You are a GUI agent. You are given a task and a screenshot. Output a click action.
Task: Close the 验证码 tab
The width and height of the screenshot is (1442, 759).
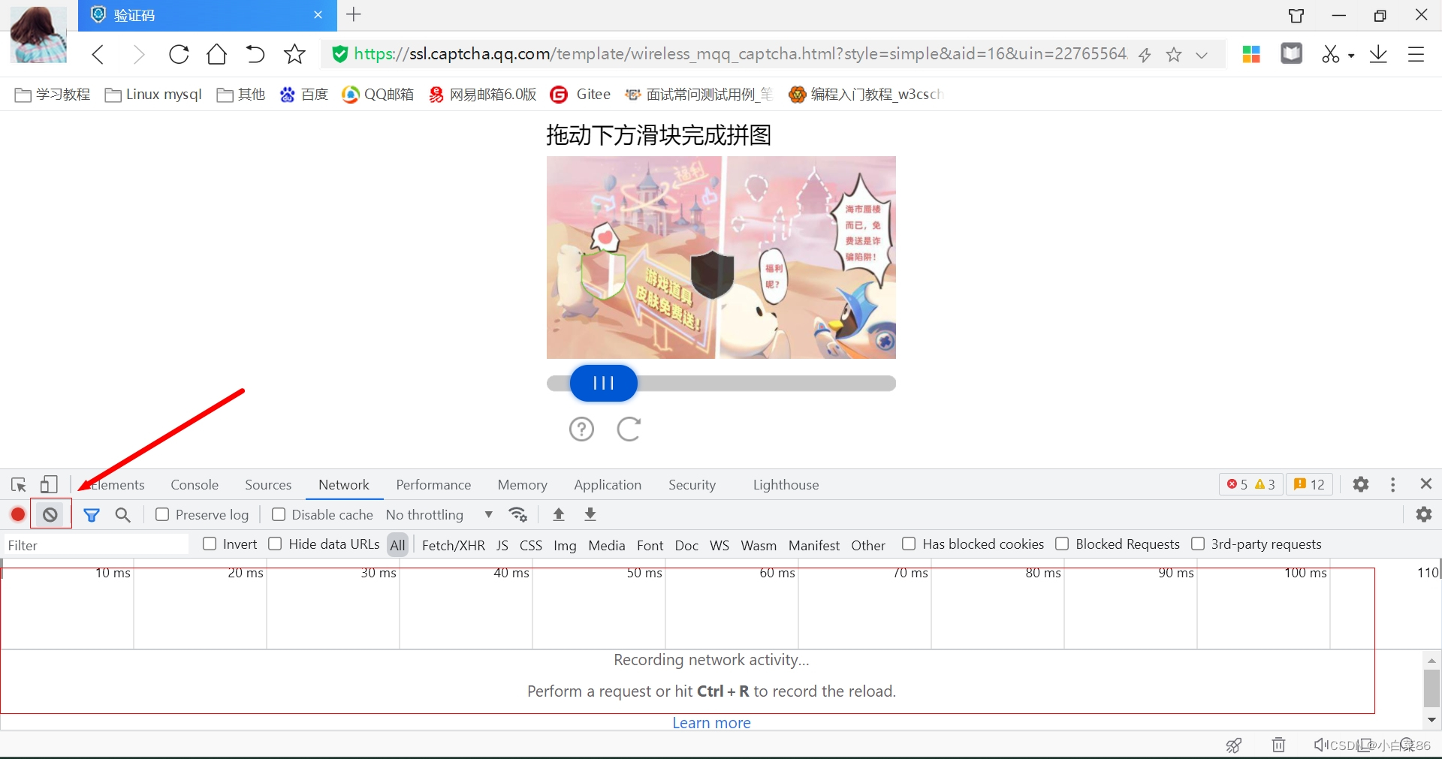click(x=318, y=14)
